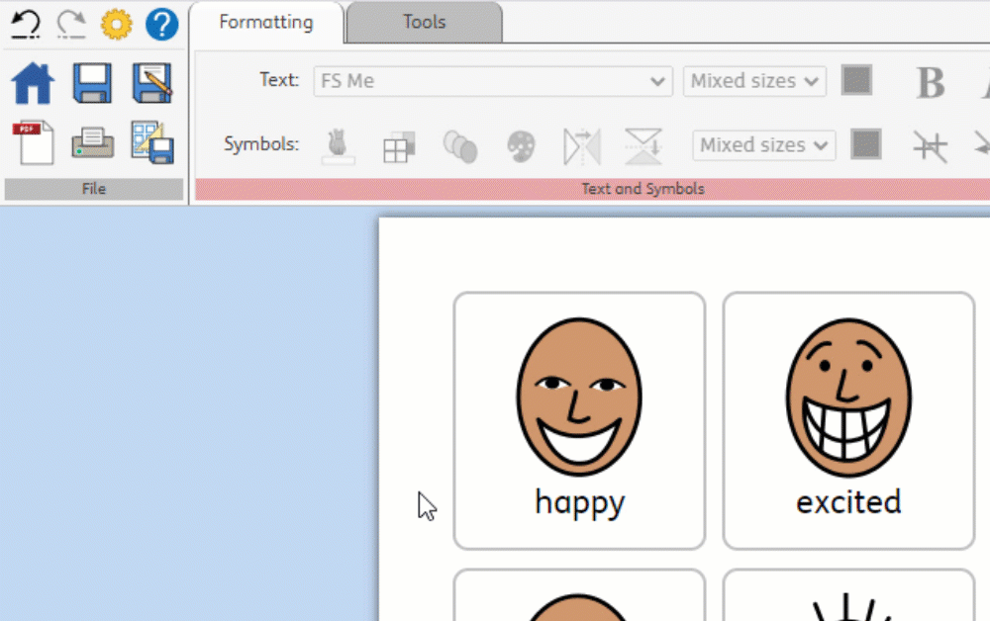Flip symbol horizontally
The height and width of the screenshot is (621, 990).
click(582, 146)
